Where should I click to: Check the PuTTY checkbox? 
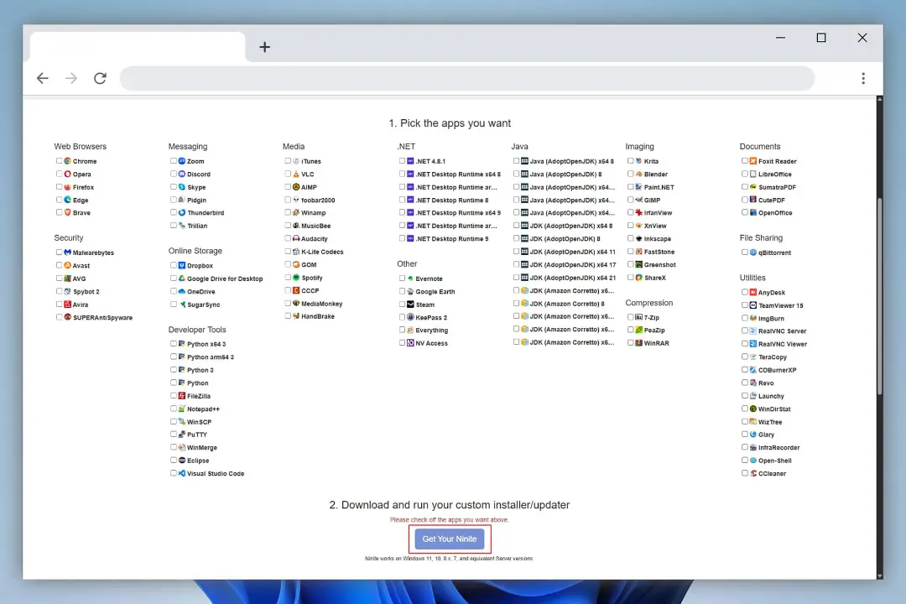pyautogui.click(x=174, y=434)
